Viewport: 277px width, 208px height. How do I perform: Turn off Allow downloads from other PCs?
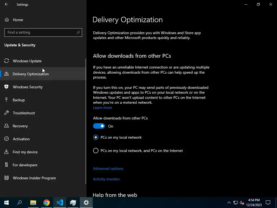point(99,126)
